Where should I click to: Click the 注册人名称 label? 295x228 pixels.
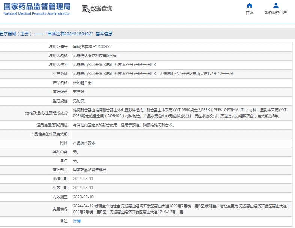pos(58,56)
